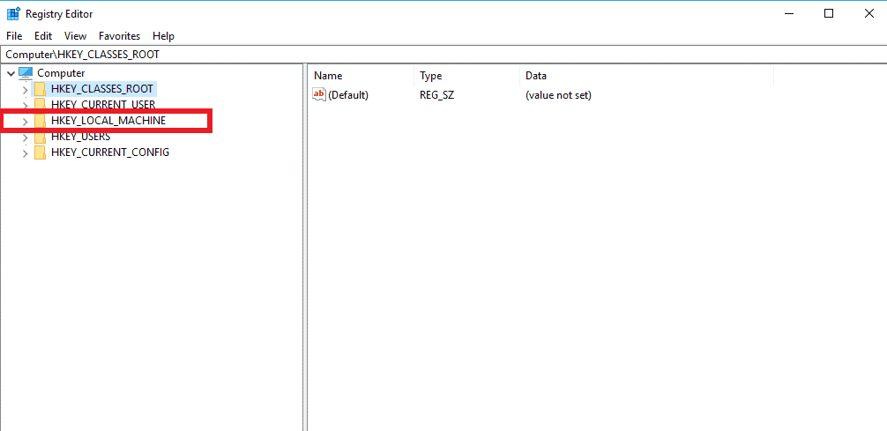Select the HKEY_LOCAL_MACHINE key label
This screenshot has width=887, height=431.
click(108, 121)
